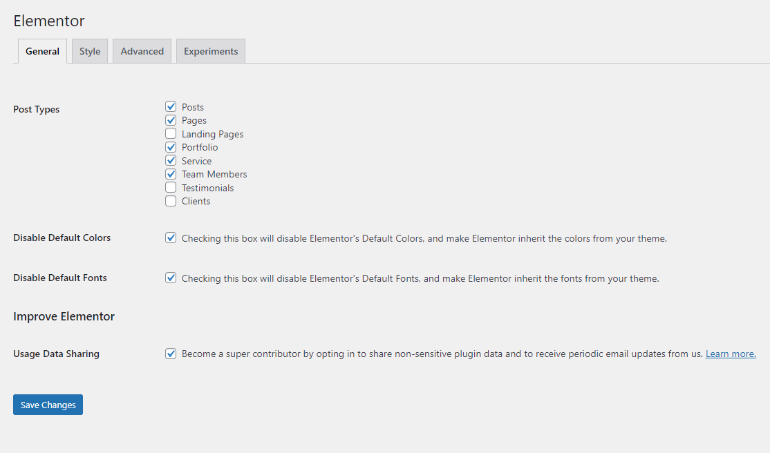Select the General tab
The image size is (770, 453).
[42, 51]
